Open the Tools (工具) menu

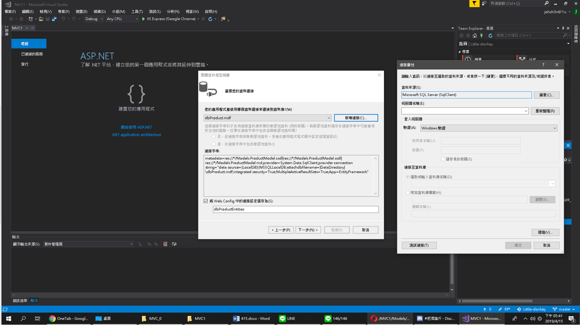[x=137, y=11]
